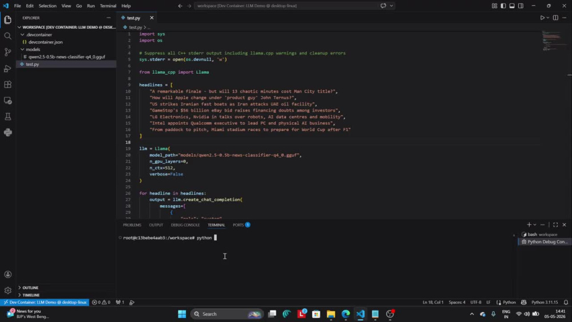Toggle Primary Side Bar visibility
This screenshot has height=322, width=572.
click(503, 6)
